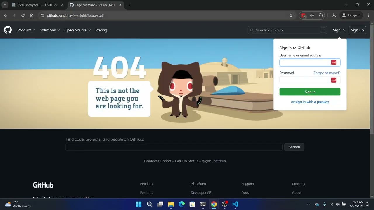Click the GitHub footer logo
This screenshot has height=210, width=374.
coord(43,185)
